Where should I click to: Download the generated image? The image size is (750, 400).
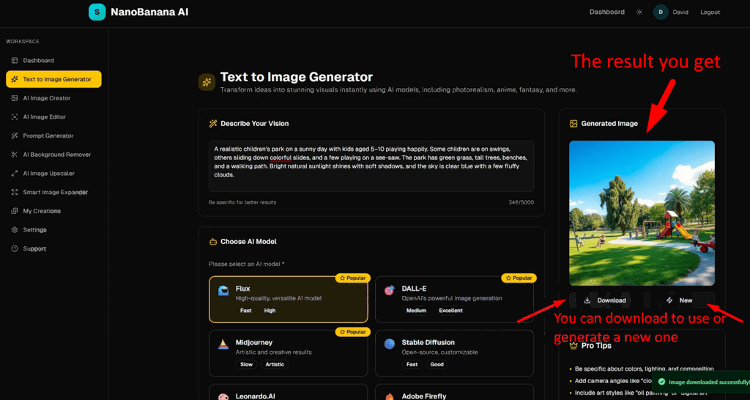tap(605, 300)
